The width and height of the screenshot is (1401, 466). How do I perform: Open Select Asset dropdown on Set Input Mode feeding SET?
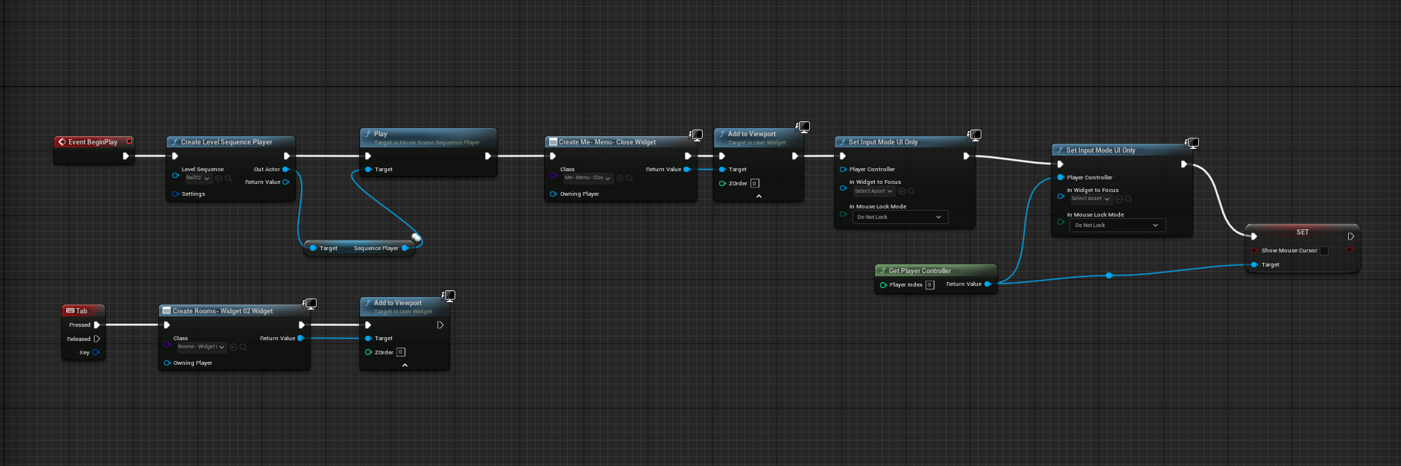pyautogui.click(x=1091, y=199)
